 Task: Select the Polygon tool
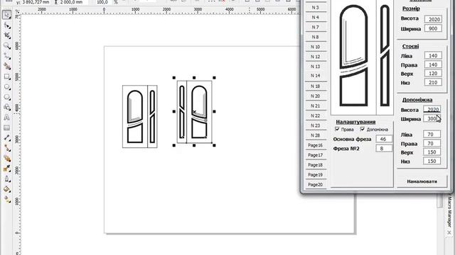pos(6,97)
